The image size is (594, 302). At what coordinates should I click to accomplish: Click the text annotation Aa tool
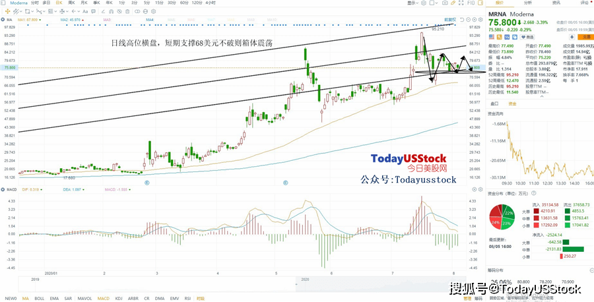[85, 11]
